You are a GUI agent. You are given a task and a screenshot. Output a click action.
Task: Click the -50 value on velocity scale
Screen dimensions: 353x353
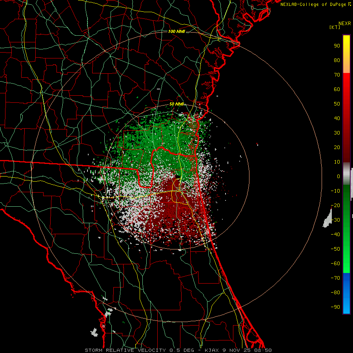335,249
